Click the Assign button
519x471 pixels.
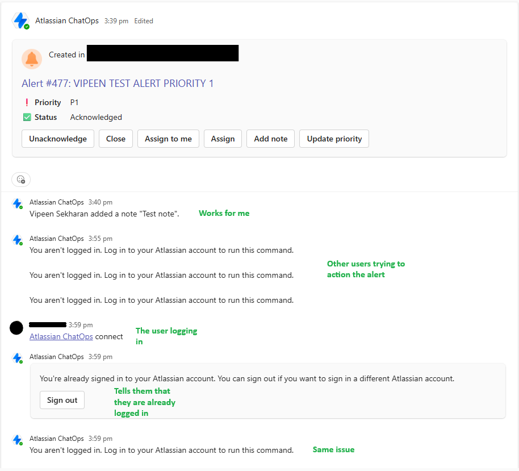[223, 139]
